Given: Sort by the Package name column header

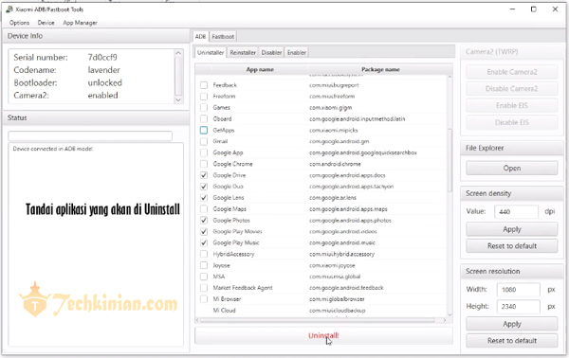Looking at the screenshot, I should click(380, 69).
